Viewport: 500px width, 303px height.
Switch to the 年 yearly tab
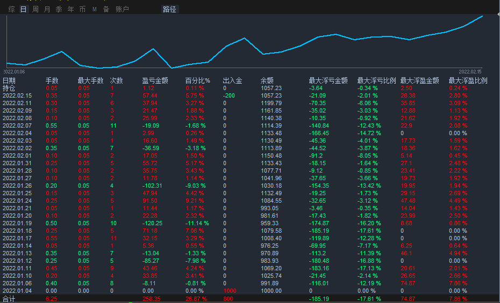tap(70, 9)
